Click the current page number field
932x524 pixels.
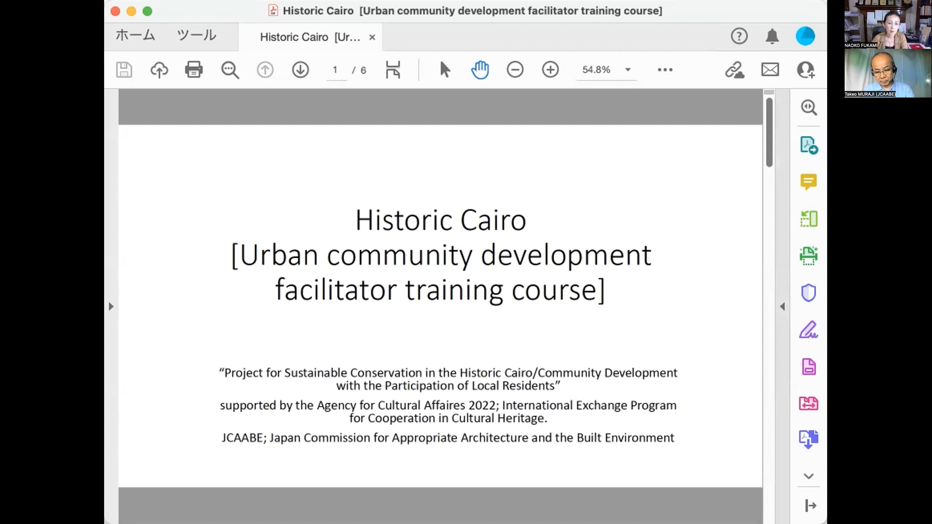(336, 70)
